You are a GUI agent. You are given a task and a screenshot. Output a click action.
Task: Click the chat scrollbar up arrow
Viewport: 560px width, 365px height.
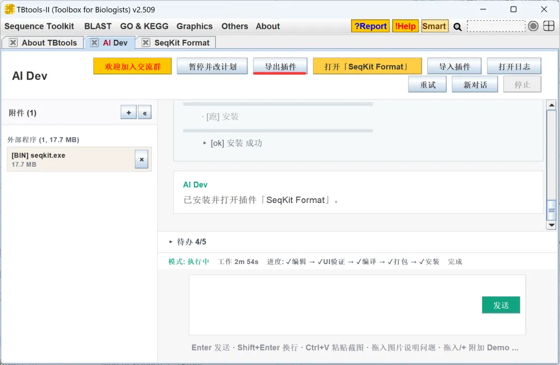coord(551,105)
